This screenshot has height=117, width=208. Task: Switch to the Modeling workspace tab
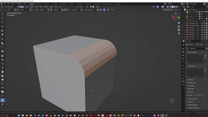[x=39, y=4]
